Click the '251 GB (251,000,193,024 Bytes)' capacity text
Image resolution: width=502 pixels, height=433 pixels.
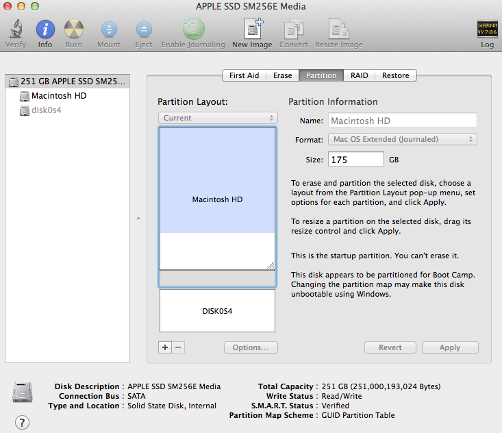click(x=381, y=386)
